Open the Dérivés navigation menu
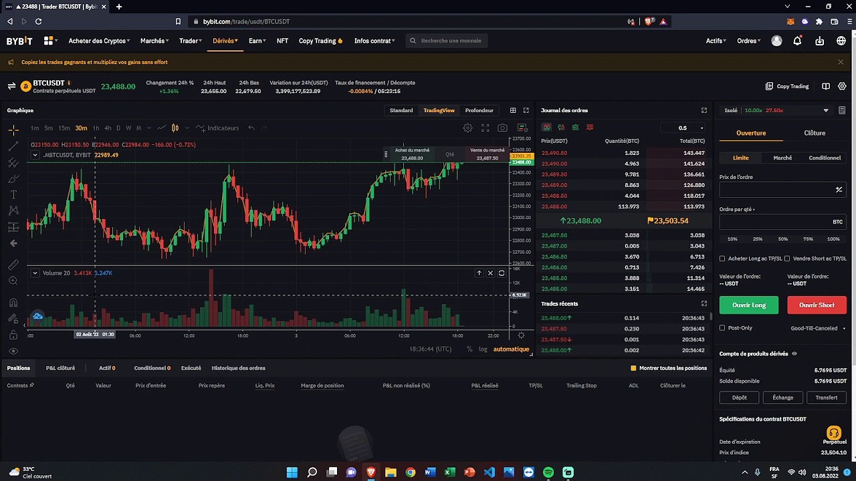 click(x=225, y=41)
